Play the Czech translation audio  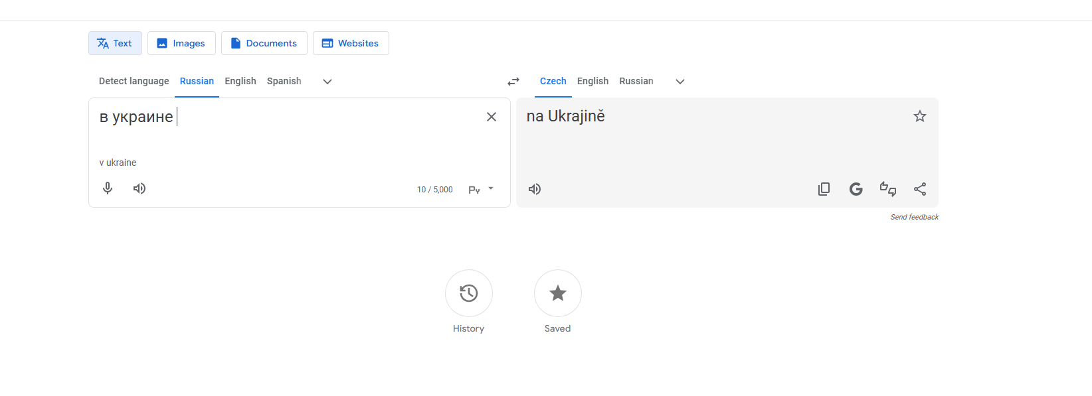pyautogui.click(x=535, y=189)
